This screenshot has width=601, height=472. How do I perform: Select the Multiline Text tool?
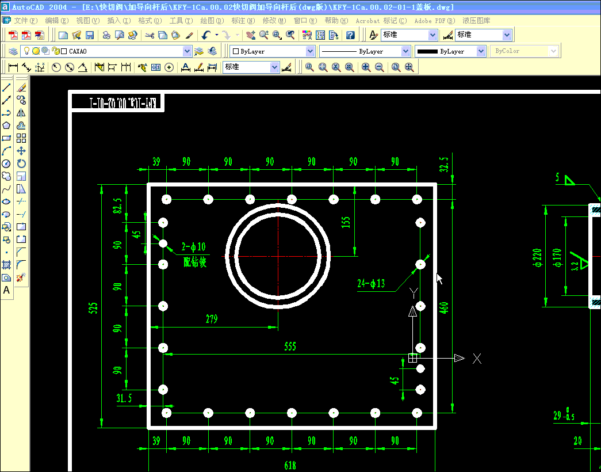(x=6, y=290)
